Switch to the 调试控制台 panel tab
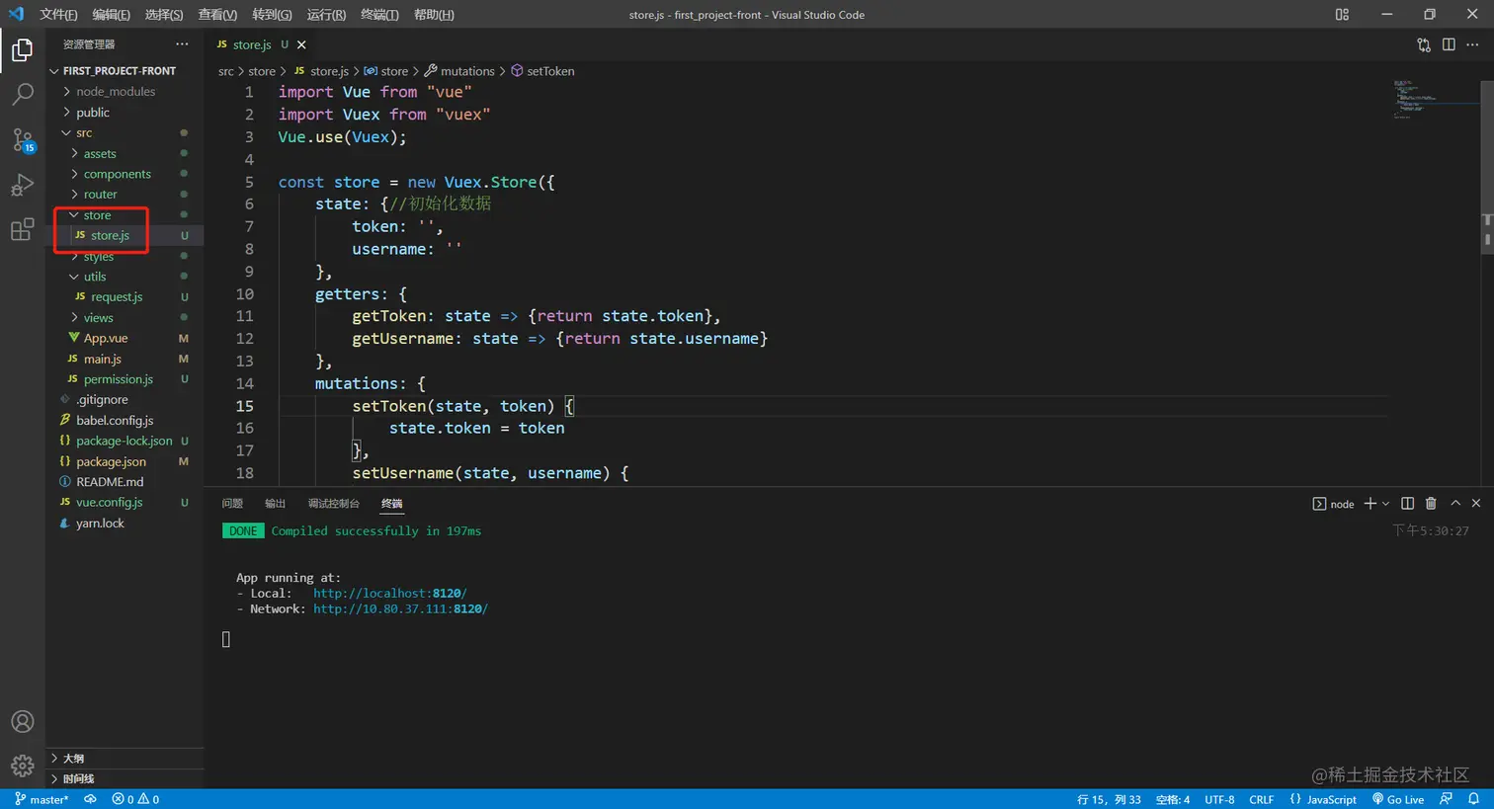This screenshot has width=1494, height=809. point(333,504)
